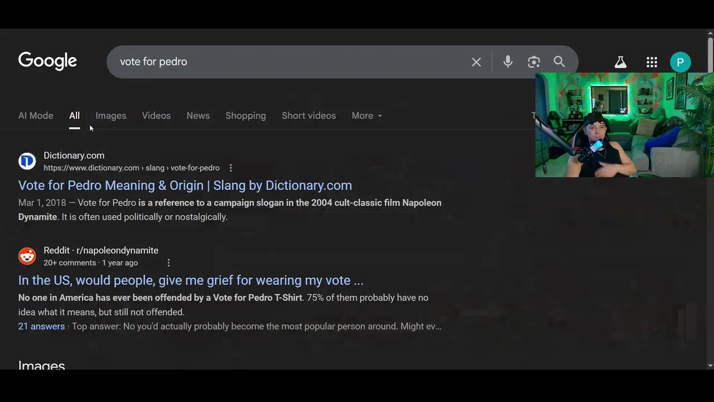714x402 pixels.
Task: Click '20+ comments · 1 year ago' text
Action: [90, 262]
